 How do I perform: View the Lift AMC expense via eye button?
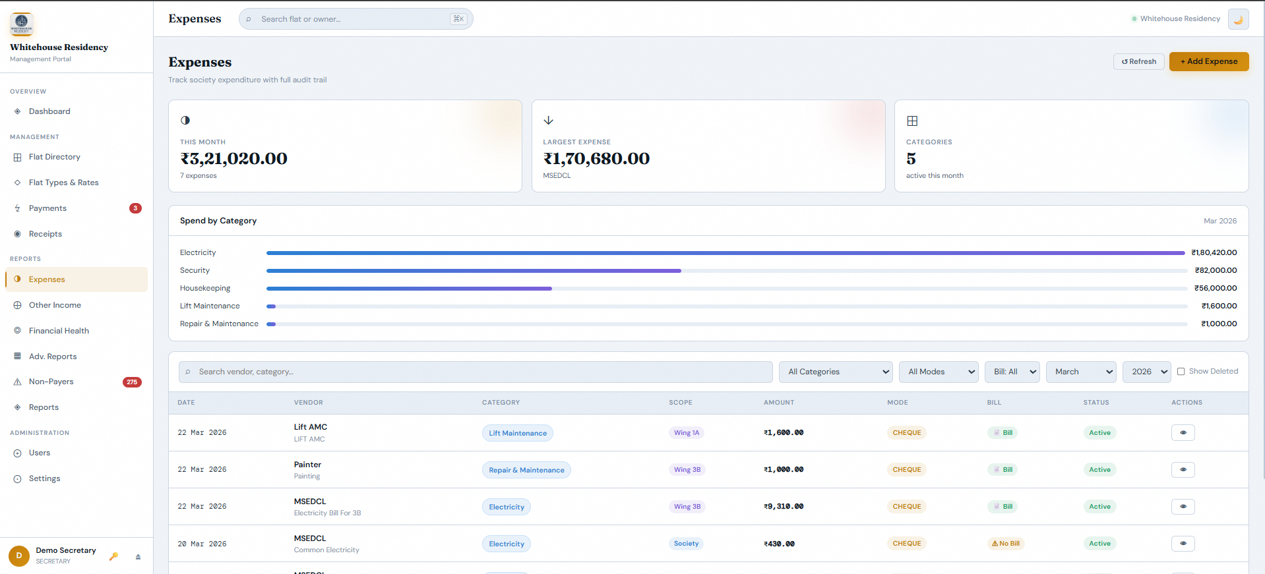[1183, 433]
